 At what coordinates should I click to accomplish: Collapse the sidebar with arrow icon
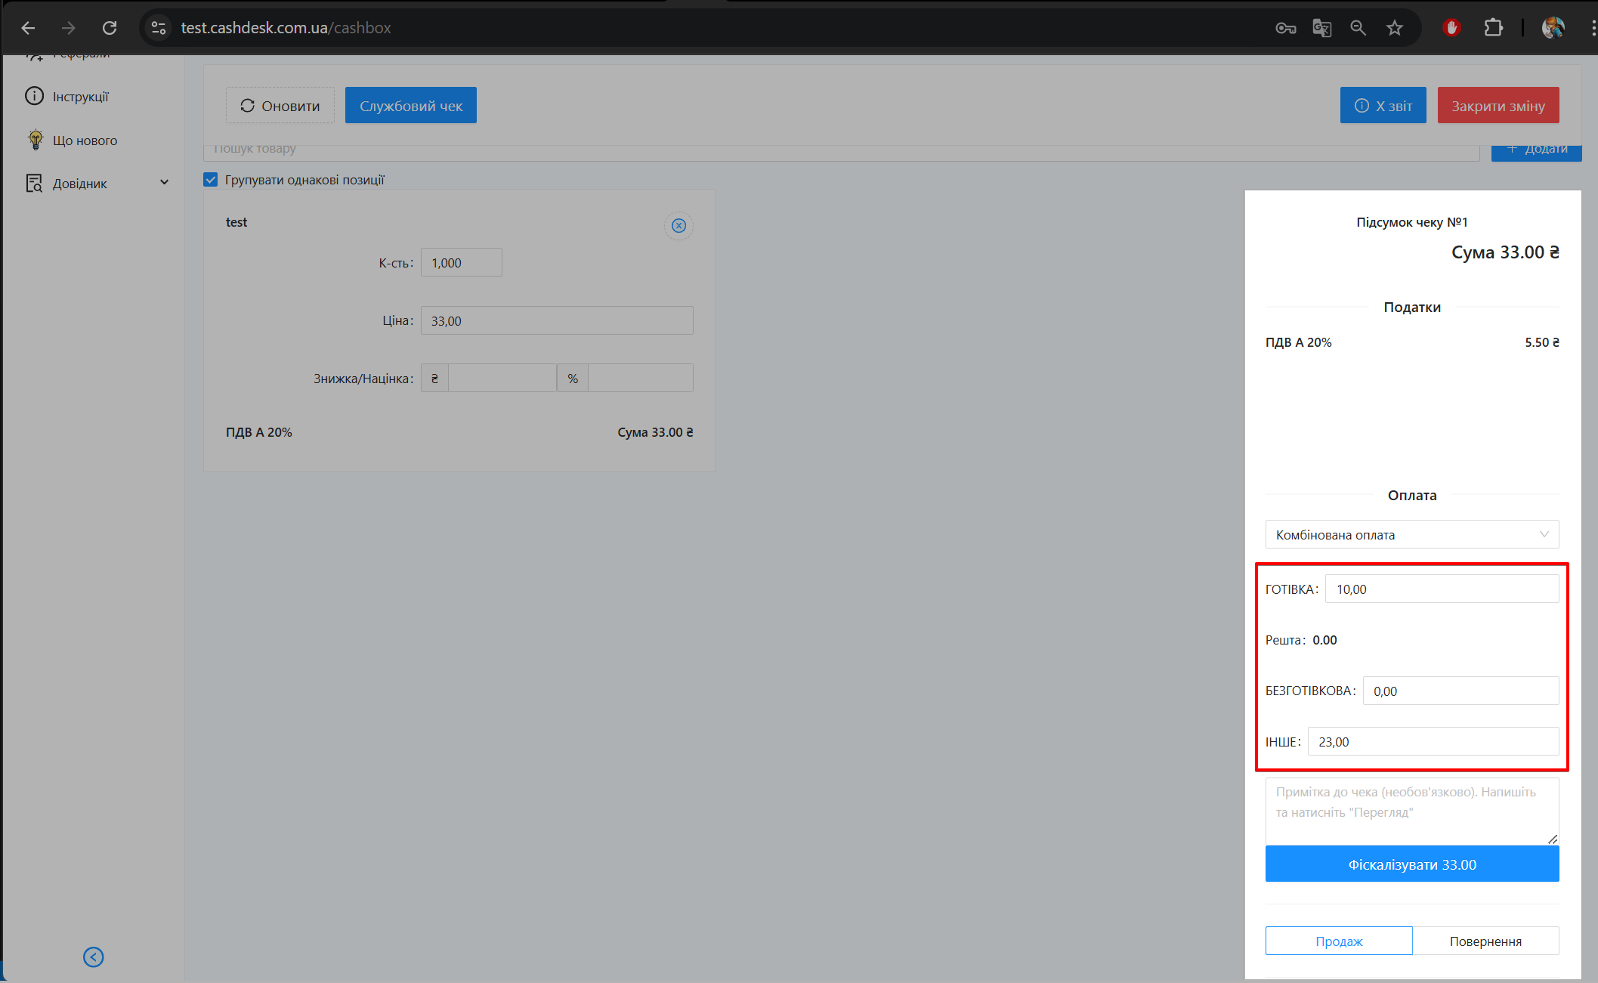pos(94,957)
